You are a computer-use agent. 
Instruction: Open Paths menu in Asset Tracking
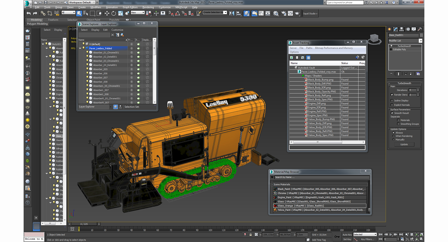tap(309, 48)
